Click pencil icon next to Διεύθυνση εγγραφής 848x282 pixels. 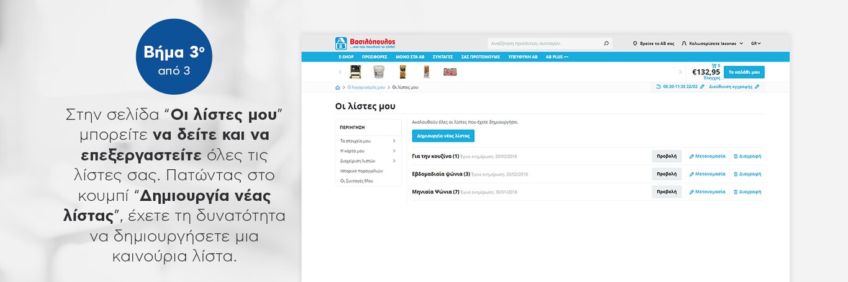click(x=757, y=87)
